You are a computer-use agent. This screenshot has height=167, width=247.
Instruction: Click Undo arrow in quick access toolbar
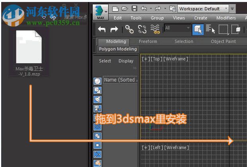(144, 8)
